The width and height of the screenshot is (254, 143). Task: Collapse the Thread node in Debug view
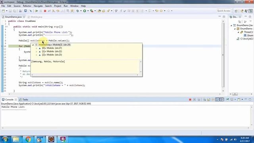point(238,32)
